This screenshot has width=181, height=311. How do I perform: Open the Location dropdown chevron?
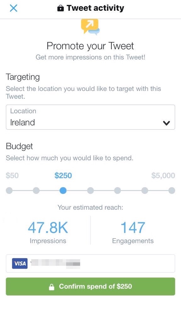pyautogui.click(x=166, y=123)
